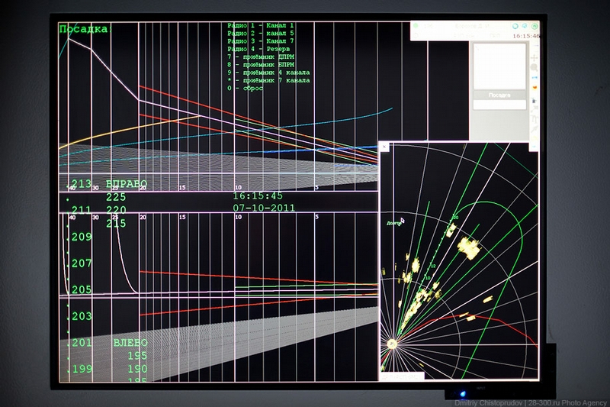610x407 pixels.
Task: Select the Радио 1 - Канал 1 entry
Action: pyautogui.click(x=261, y=26)
